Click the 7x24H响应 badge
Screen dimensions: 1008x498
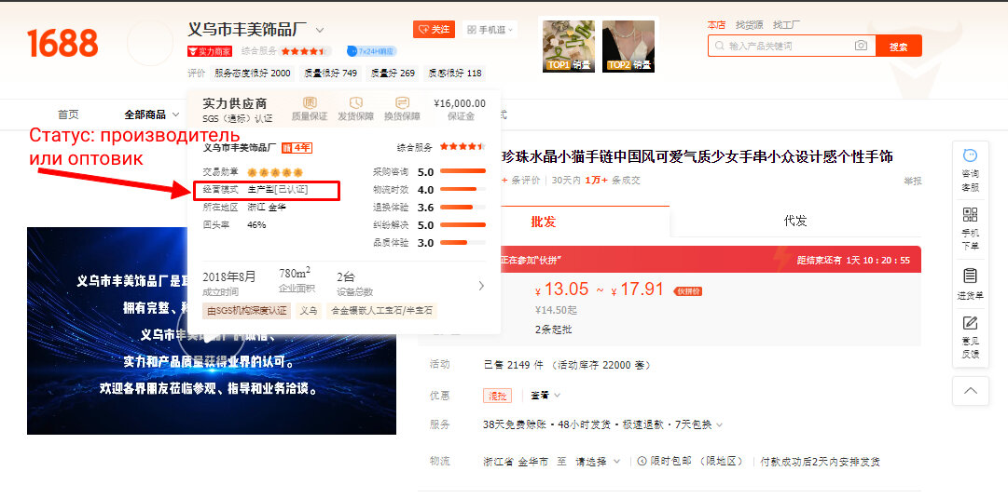371,51
